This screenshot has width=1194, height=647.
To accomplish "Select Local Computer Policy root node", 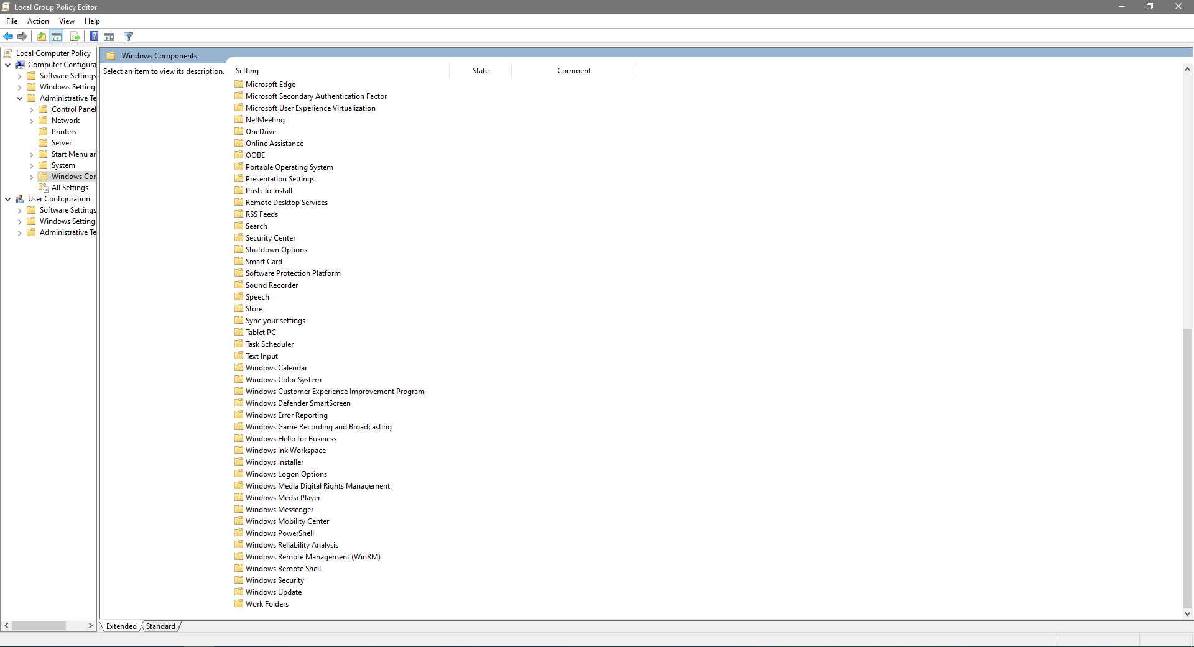I will click(x=53, y=53).
